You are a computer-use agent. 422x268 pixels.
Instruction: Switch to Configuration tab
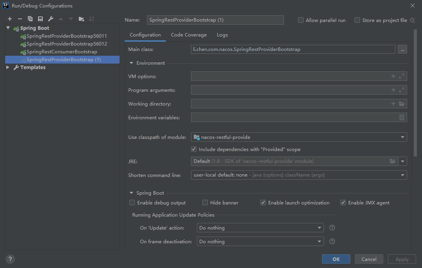[146, 35]
